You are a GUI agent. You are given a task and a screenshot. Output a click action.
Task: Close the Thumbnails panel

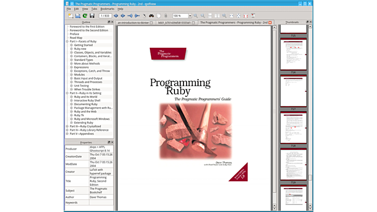310,22
